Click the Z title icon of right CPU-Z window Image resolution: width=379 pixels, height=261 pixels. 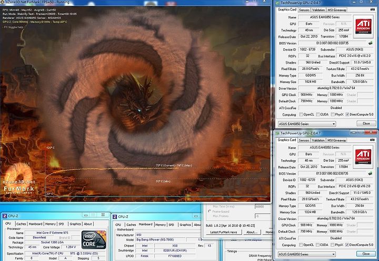pyautogui.click(x=115, y=216)
